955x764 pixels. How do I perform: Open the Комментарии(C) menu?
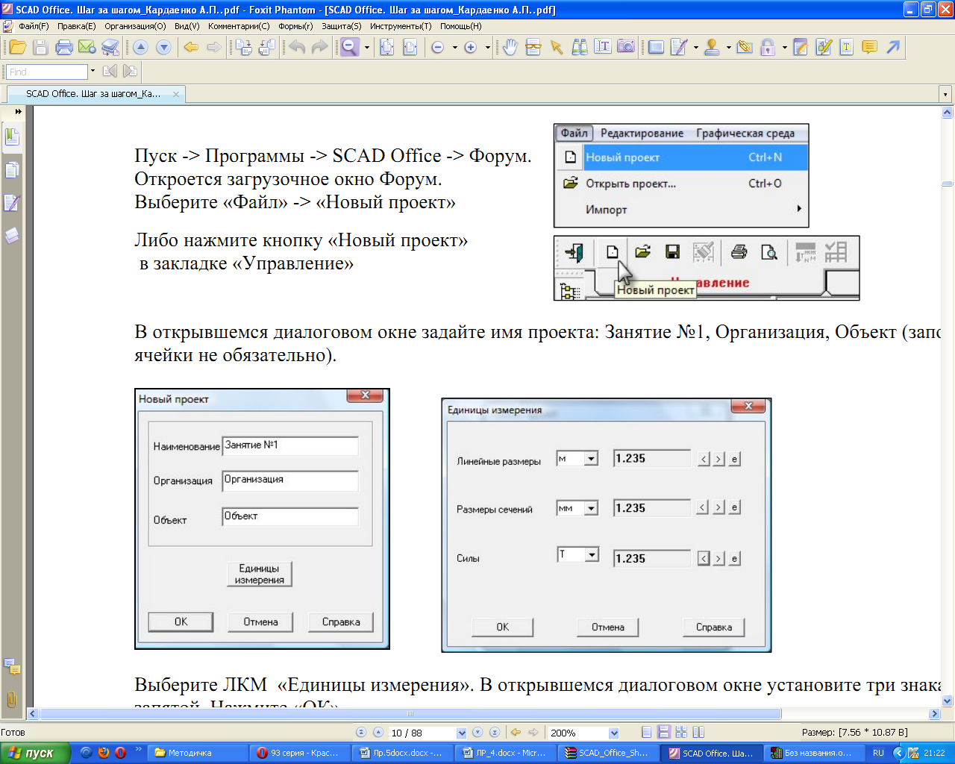tap(239, 26)
